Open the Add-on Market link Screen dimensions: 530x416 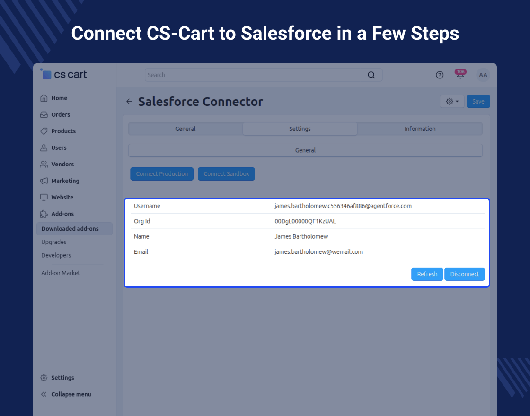click(61, 273)
